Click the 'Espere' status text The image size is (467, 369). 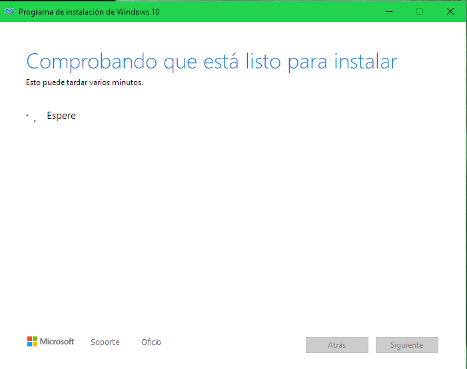pyautogui.click(x=61, y=116)
